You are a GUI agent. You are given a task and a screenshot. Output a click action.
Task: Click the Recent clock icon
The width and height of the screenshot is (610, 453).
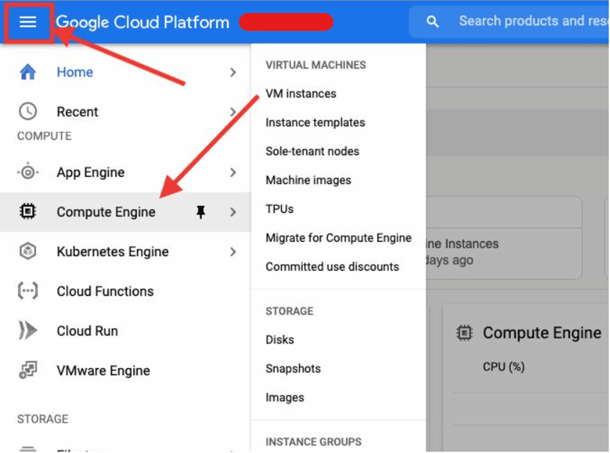point(26,111)
